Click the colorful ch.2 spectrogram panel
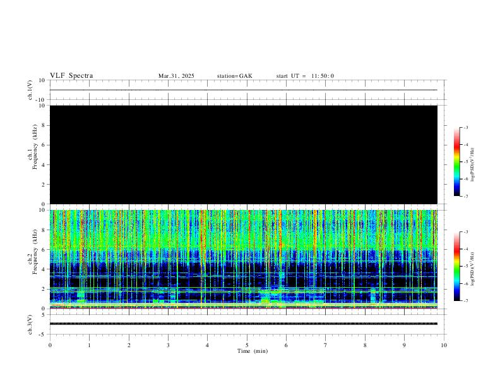The width and height of the screenshot is (500, 387). point(244,259)
